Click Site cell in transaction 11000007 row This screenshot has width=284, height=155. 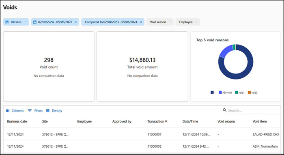coord(55,135)
